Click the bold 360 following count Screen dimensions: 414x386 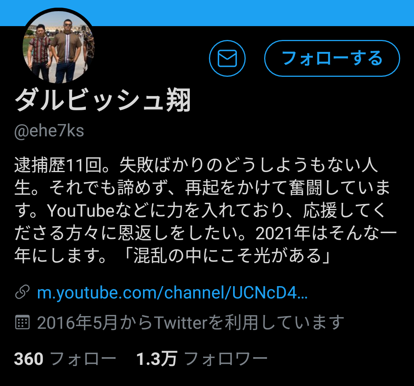pos(28,359)
